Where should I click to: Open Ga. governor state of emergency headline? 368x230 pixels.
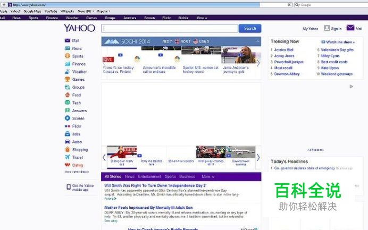pos(304,168)
